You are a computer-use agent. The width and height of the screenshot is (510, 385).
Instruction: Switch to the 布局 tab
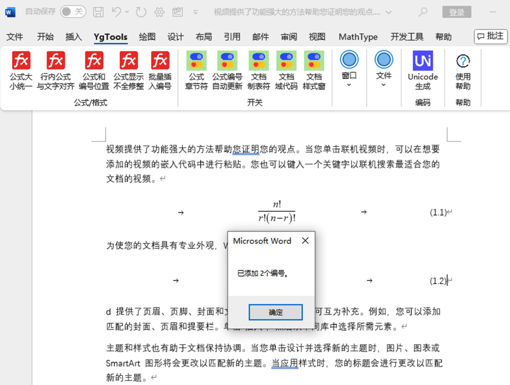coord(204,37)
